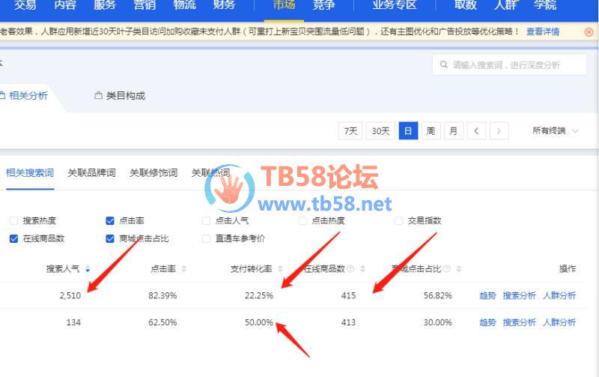Viewport: 599px width, 377px height.
Task: Enable the 点击人气 checkbox
Action: pyautogui.click(x=207, y=220)
